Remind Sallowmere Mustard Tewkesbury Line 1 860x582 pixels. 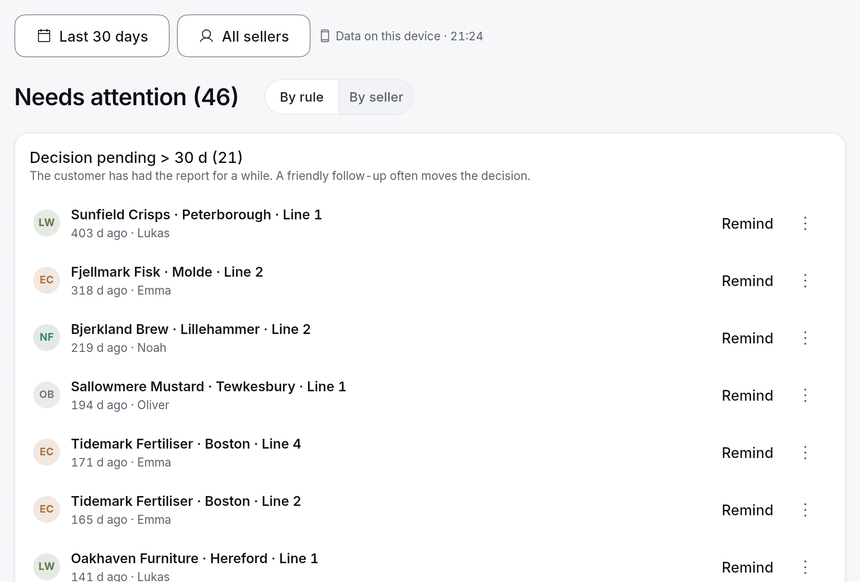click(x=747, y=395)
